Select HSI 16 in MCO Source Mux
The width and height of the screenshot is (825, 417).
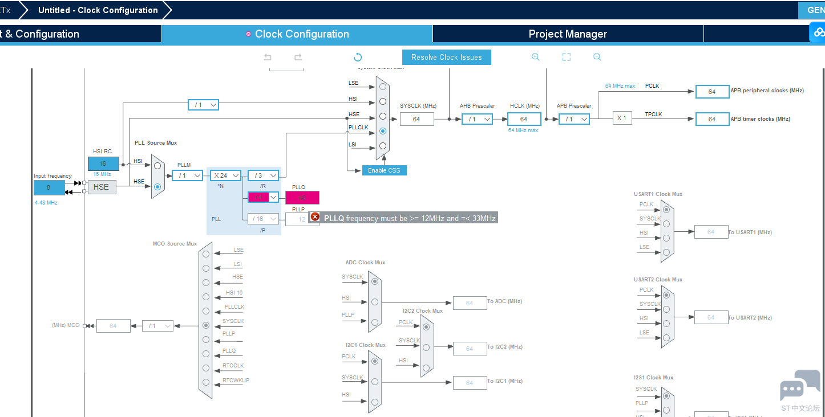(206, 297)
